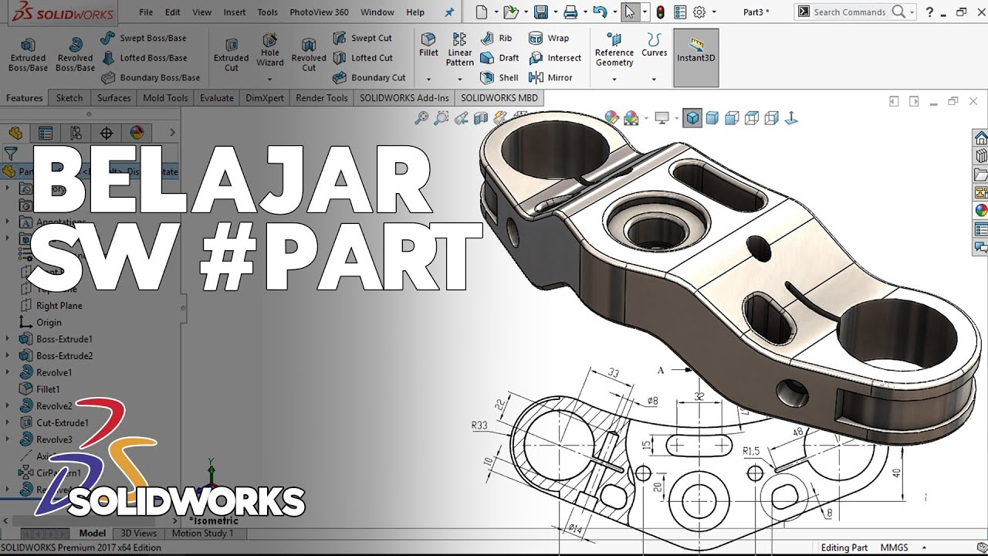This screenshot has width=988, height=556.
Task: Open the Reference Geometry tool
Action: [x=614, y=50]
